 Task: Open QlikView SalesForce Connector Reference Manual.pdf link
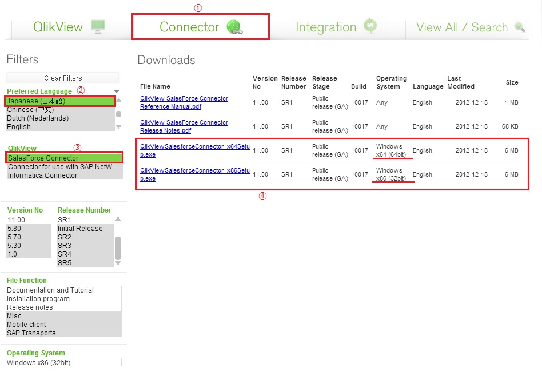click(x=184, y=103)
